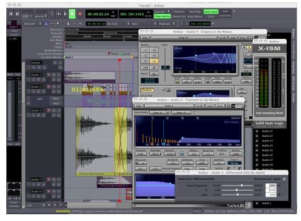301x221 pixels.
Task: Click the primary clock 00:00:02:24
Action: click(98, 14)
